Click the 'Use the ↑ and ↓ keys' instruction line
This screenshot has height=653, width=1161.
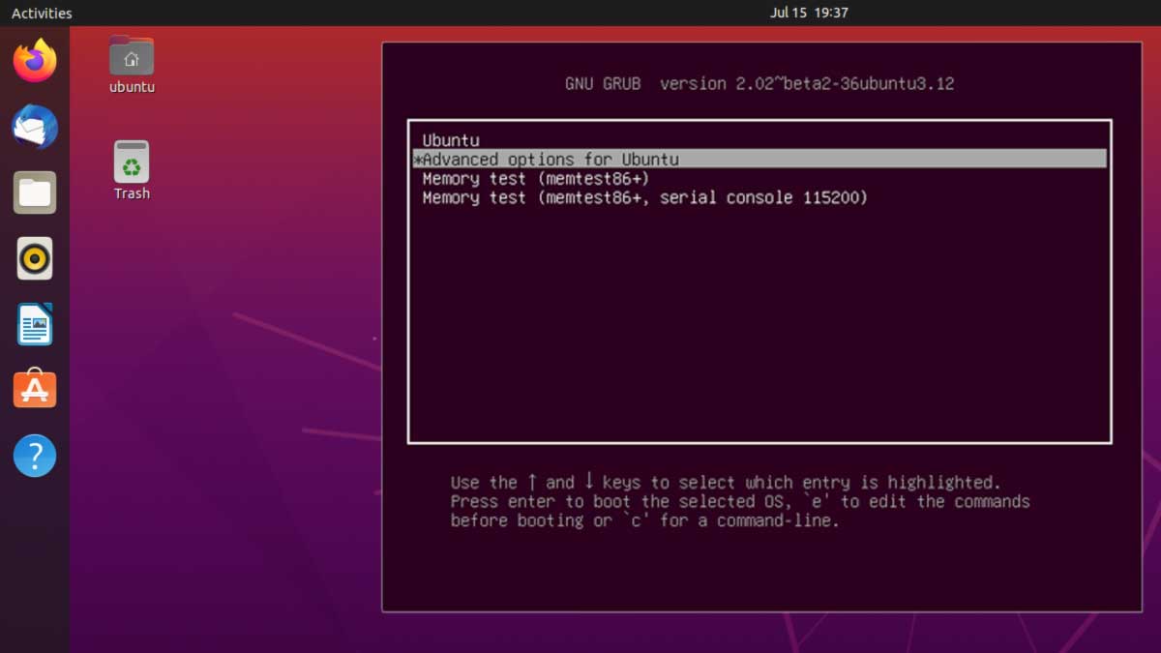point(725,482)
